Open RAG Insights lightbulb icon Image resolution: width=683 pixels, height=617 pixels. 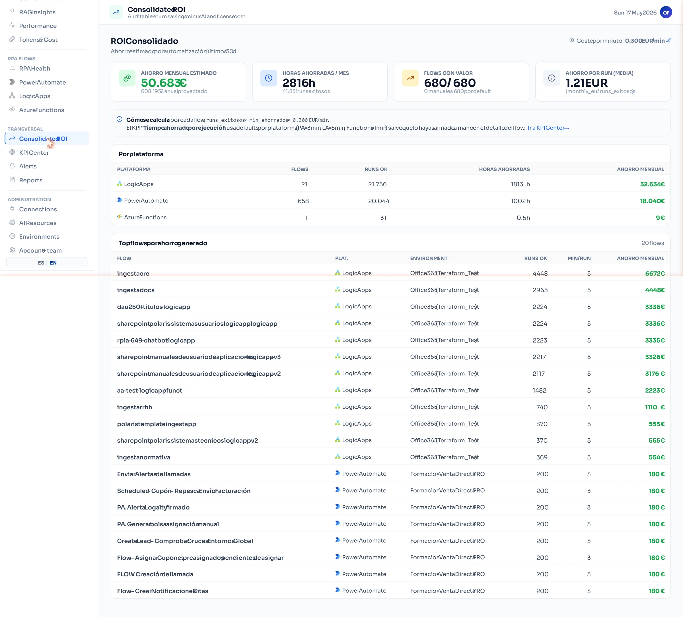(x=12, y=12)
